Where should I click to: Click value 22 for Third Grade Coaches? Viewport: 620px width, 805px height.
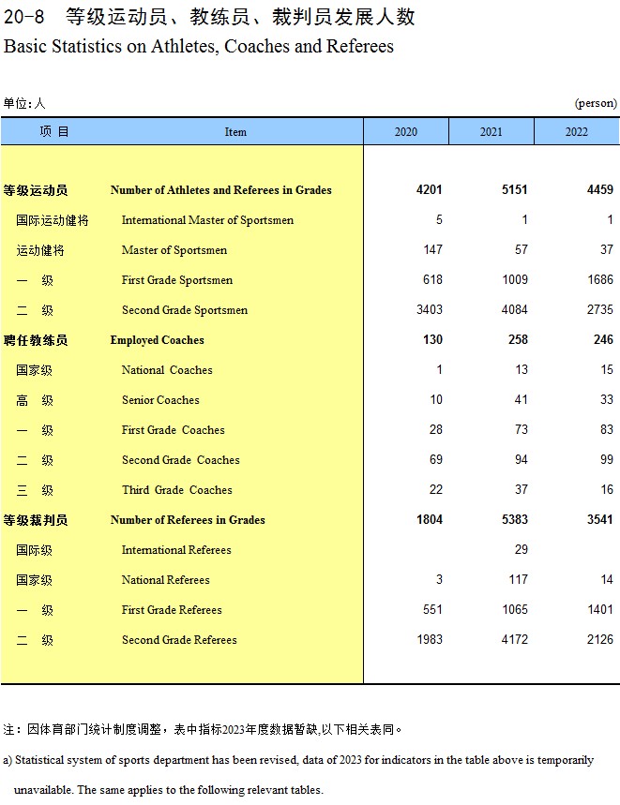point(436,489)
